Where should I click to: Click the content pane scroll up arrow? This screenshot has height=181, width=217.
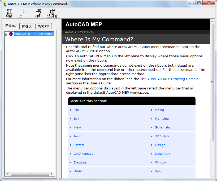[x=212, y=21]
